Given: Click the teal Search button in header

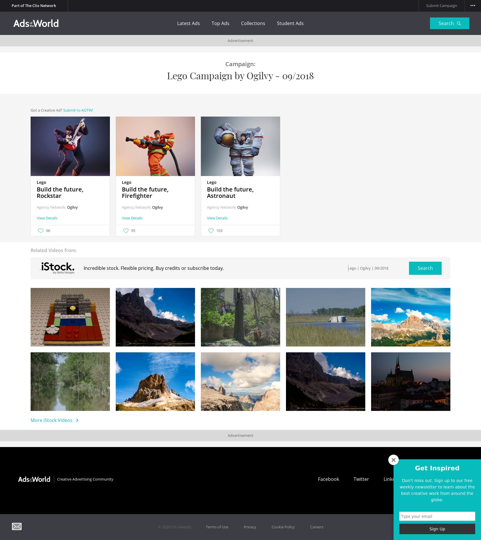Looking at the screenshot, I should click(449, 23).
